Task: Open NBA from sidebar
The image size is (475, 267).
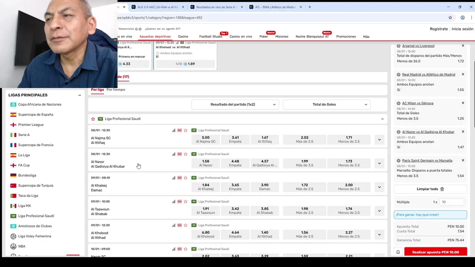Action: pos(22,246)
